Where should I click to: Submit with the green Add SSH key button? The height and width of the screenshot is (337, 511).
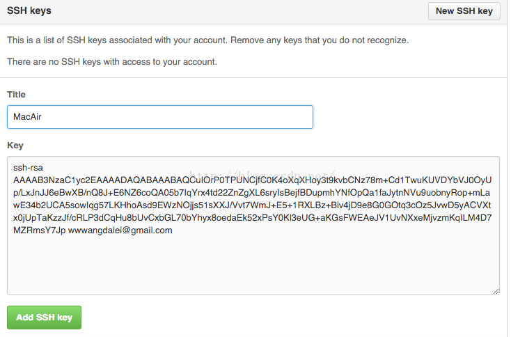pos(44,317)
